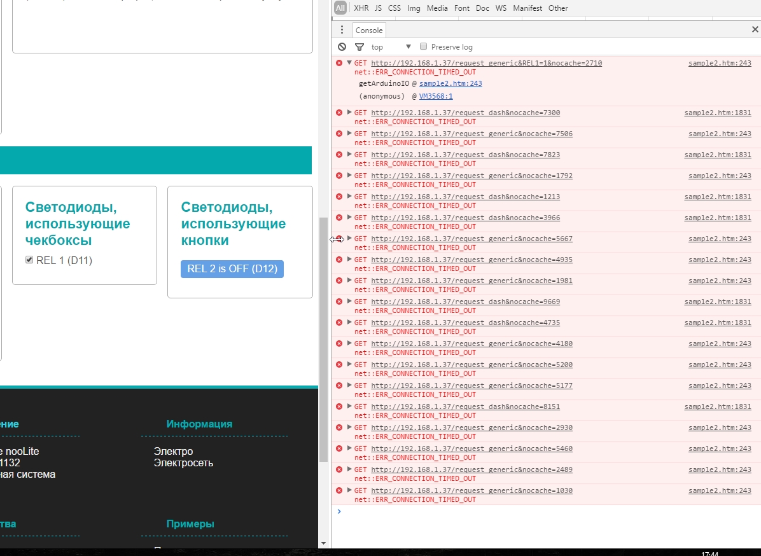Open the REL1=1&nocache=2710 request URL
Screen dimensions: 761x556
point(486,63)
